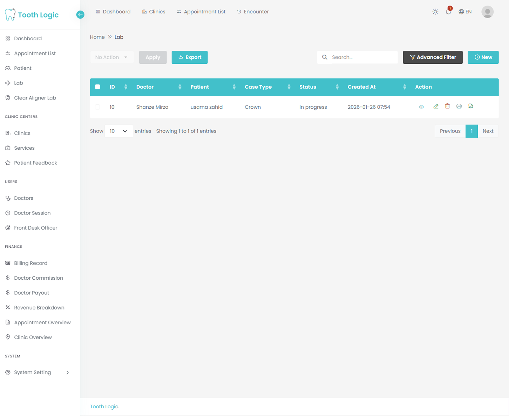This screenshot has width=509, height=416.
Task: Open Clinics in top navigation
Action: [154, 12]
